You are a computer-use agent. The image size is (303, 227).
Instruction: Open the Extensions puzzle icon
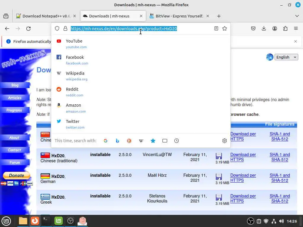click(285, 29)
